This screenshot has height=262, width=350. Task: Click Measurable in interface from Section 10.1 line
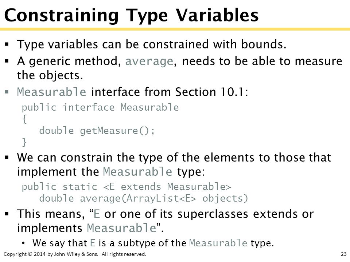click(x=51, y=92)
